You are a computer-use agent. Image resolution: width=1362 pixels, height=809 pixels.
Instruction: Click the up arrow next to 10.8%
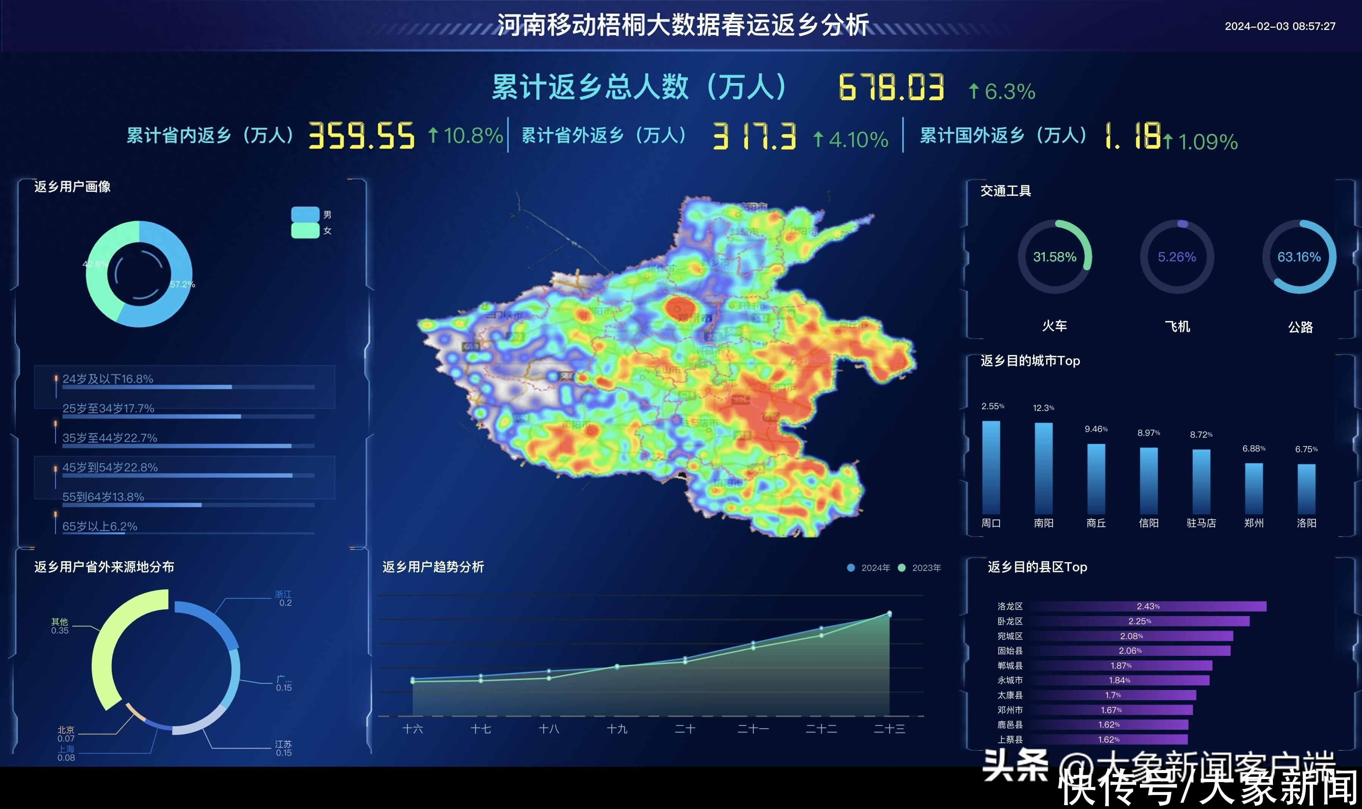(433, 135)
